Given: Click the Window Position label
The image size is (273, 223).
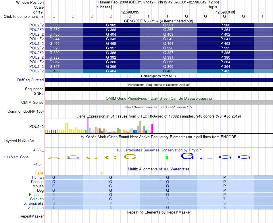Looking at the screenshot, I should tap(30, 2).
